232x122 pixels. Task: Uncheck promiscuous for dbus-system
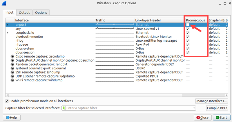[x=188, y=48]
